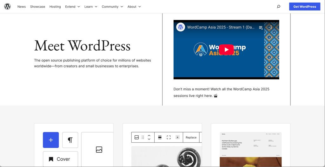Screen dimensions: 325x167
Task: Select the paragraph pilcrow block icon
Action: coord(70,140)
